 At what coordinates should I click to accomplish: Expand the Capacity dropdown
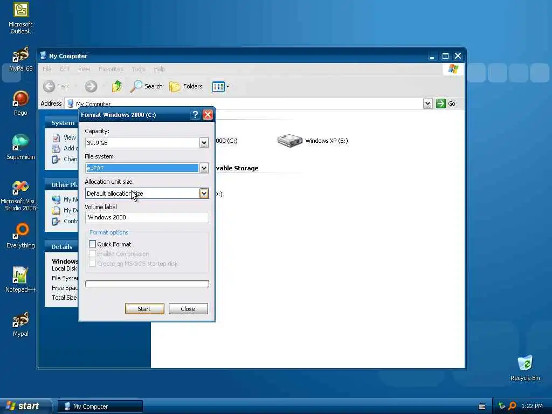[x=204, y=142]
